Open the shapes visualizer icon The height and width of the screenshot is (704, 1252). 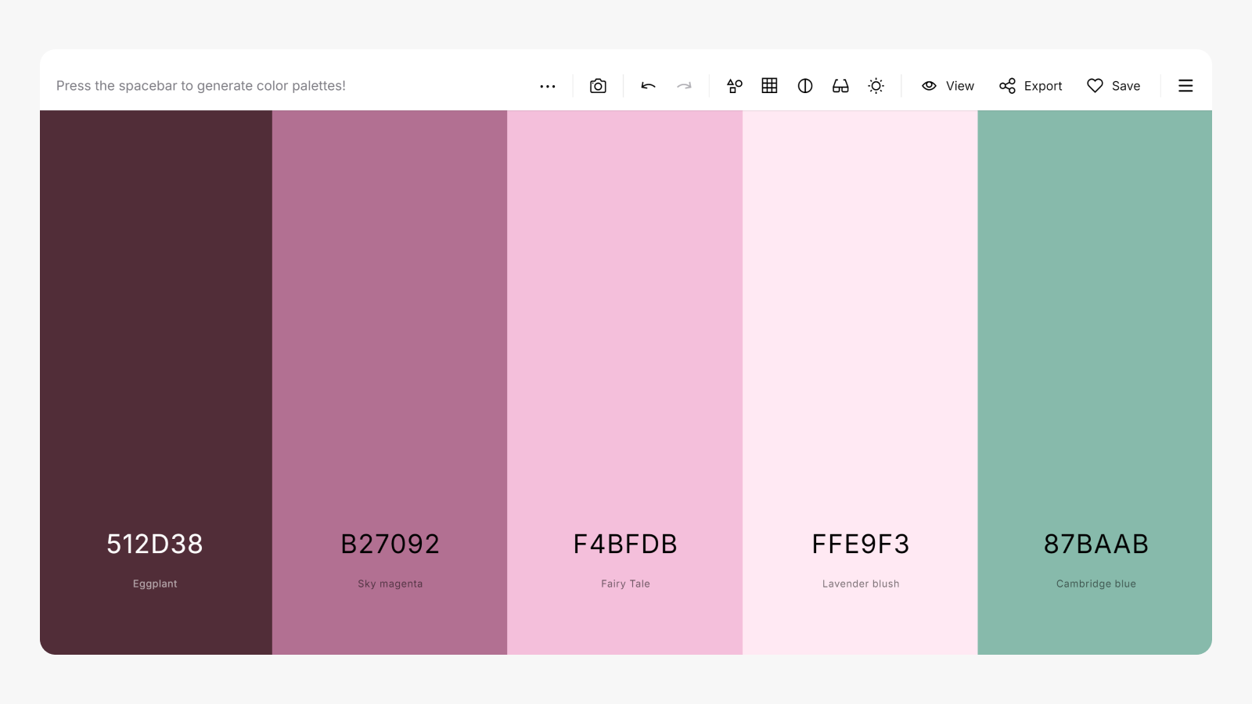(734, 86)
